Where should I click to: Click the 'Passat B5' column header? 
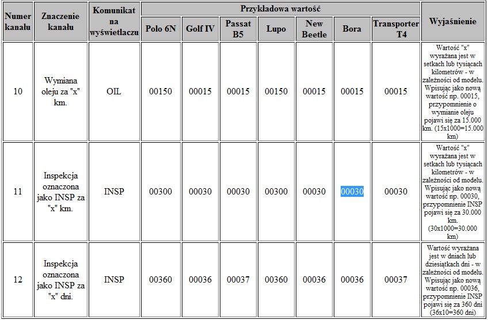click(238, 29)
